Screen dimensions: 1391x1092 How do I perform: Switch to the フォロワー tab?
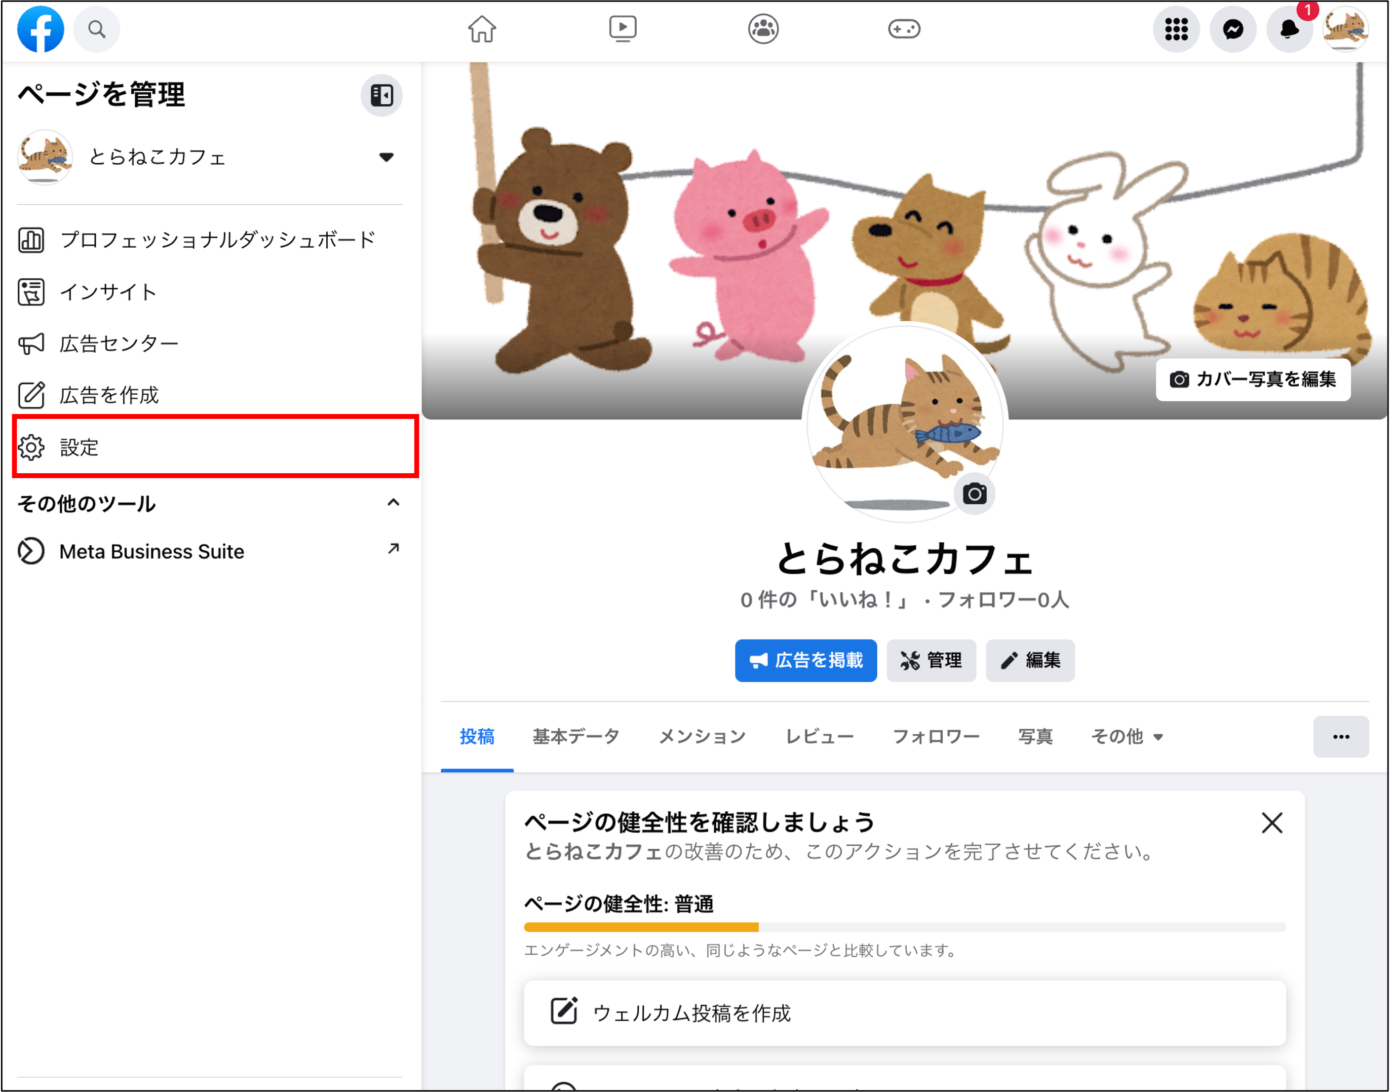tap(936, 737)
